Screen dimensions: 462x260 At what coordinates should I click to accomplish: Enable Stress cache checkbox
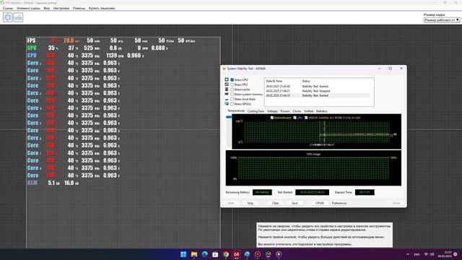click(232, 90)
